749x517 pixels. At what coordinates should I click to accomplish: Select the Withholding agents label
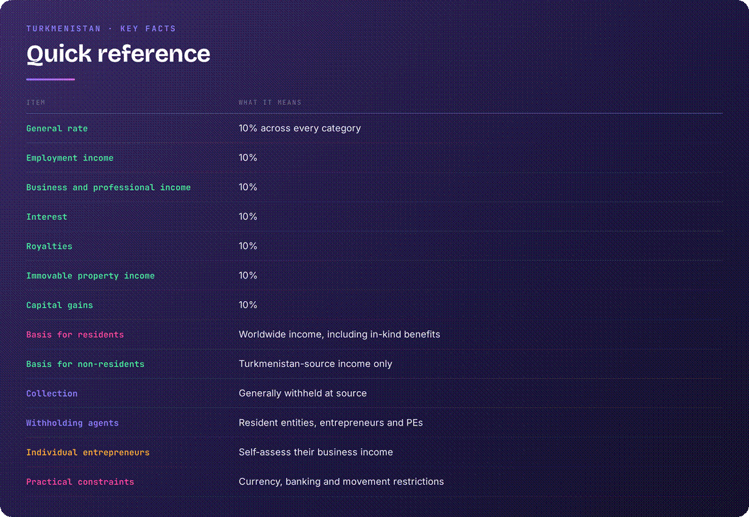click(73, 423)
